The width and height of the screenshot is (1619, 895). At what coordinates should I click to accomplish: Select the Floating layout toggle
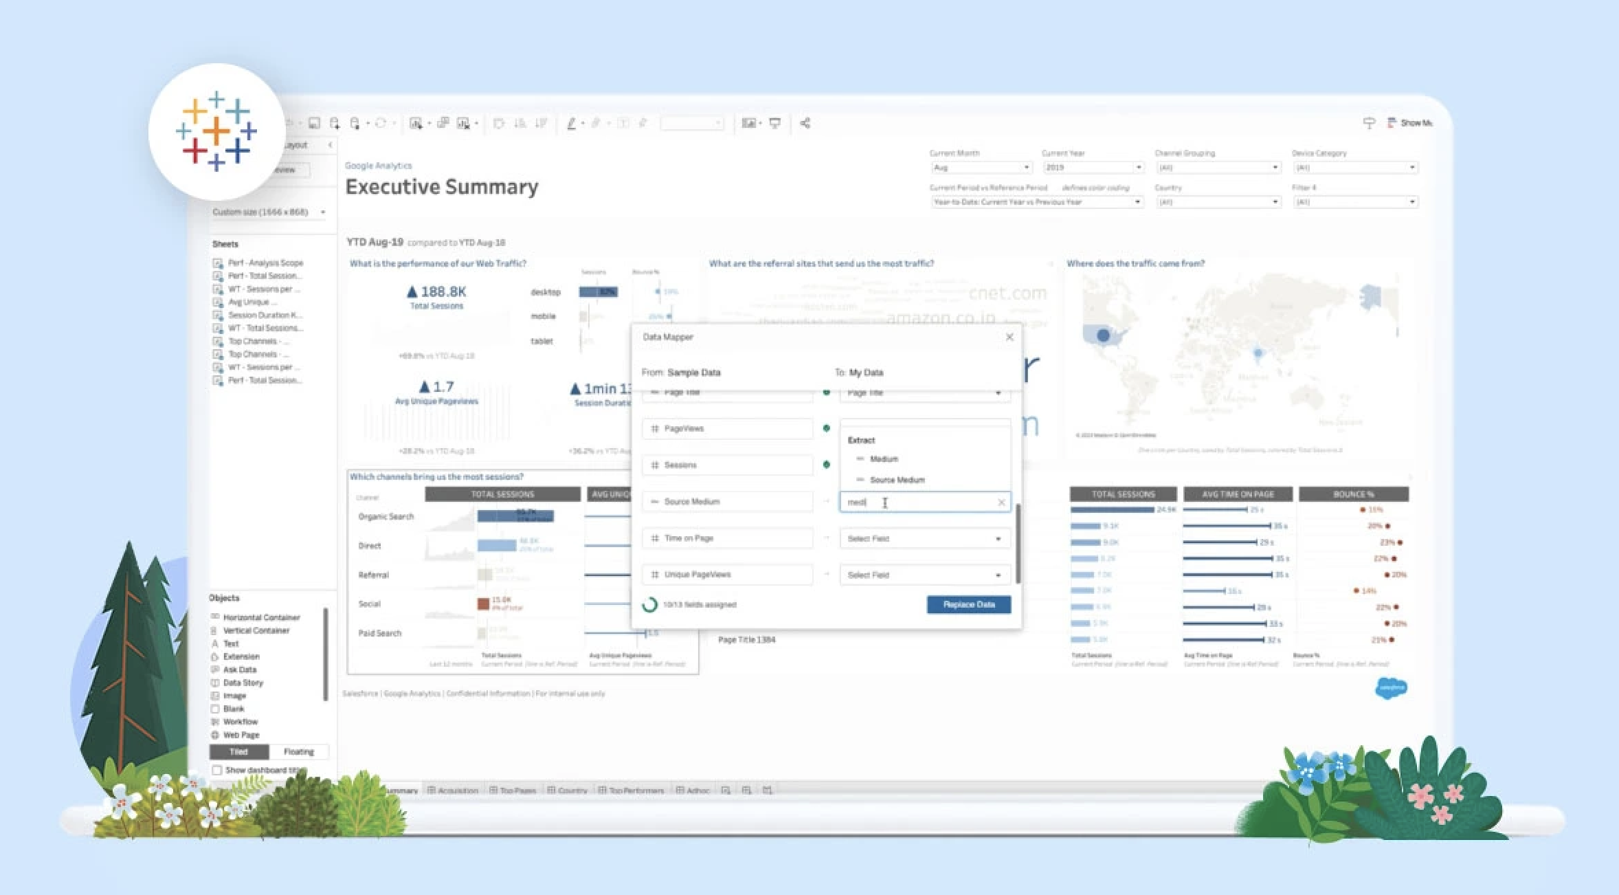coord(299,751)
